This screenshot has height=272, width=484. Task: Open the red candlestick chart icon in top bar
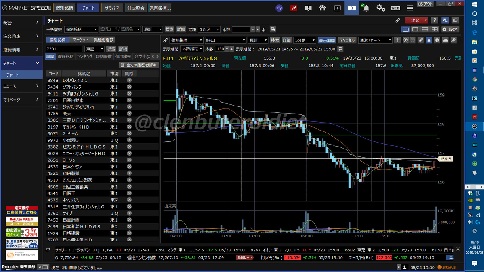click(294, 8)
